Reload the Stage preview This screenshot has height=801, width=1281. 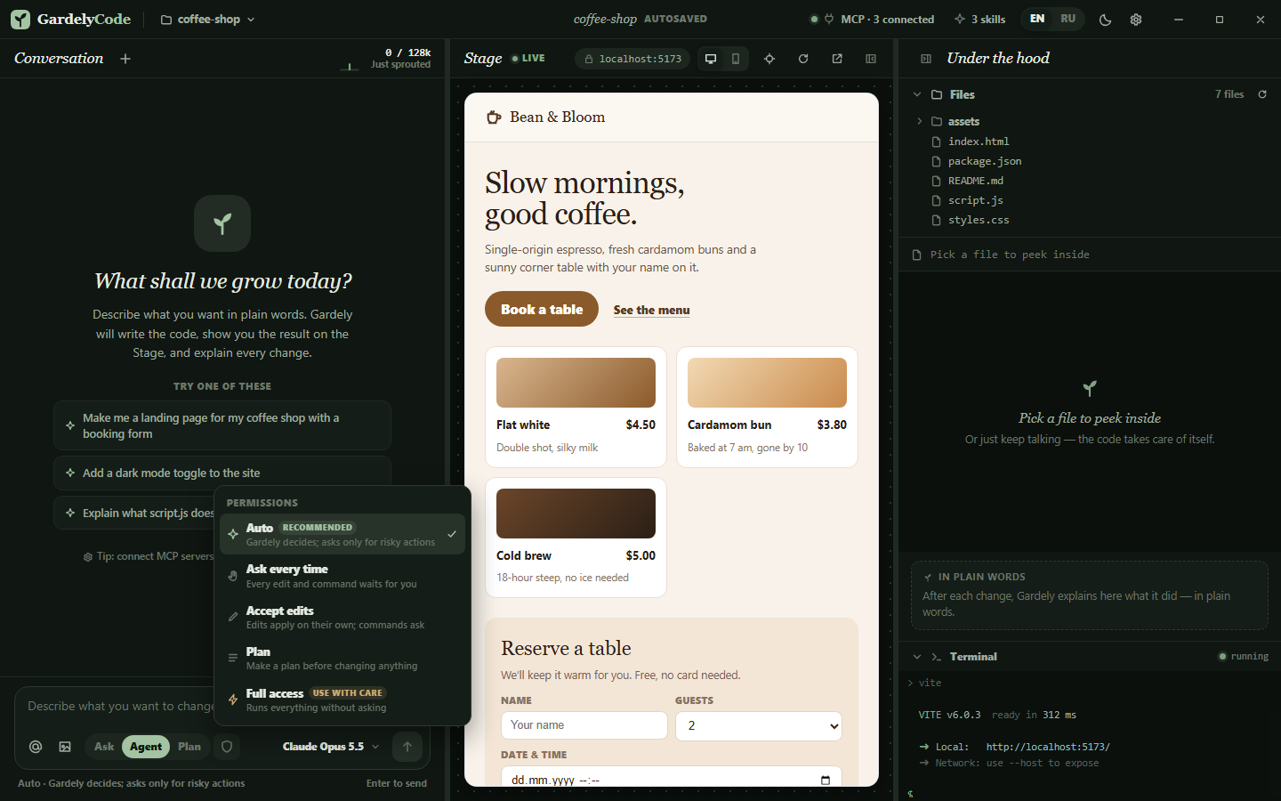click(x=803, y=59)
